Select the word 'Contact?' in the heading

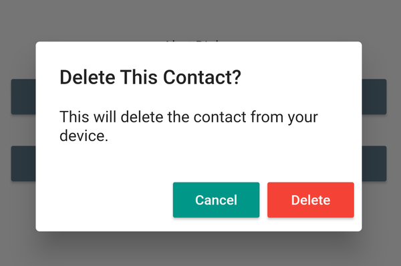tap(202, 78)
